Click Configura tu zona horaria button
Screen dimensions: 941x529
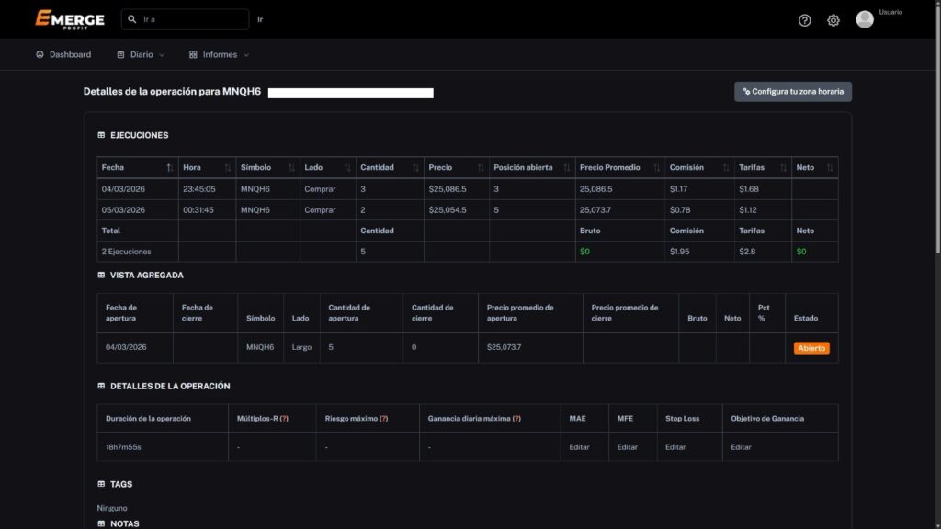pos(792,92)
